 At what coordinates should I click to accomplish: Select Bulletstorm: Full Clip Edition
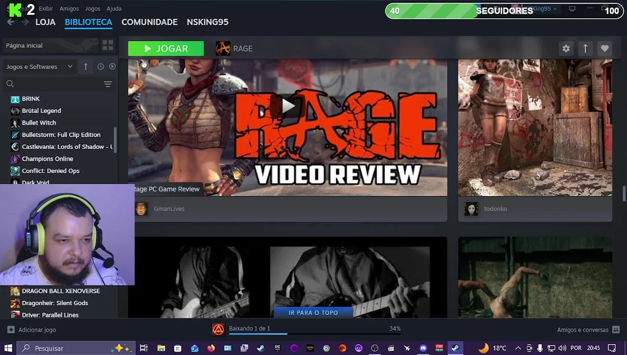click(x=61, y=135)
